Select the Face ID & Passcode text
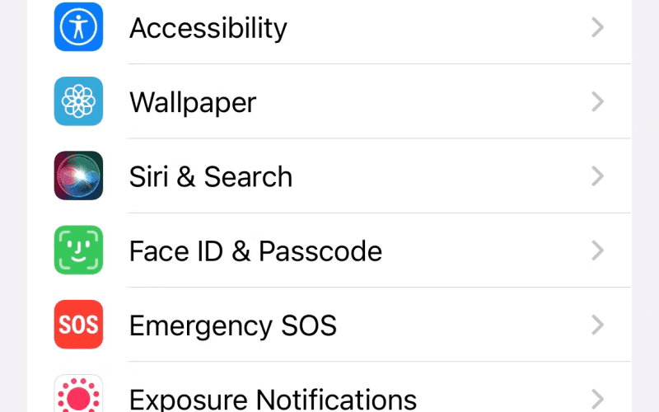Viewport: 659px width, 412px height. 255,251
